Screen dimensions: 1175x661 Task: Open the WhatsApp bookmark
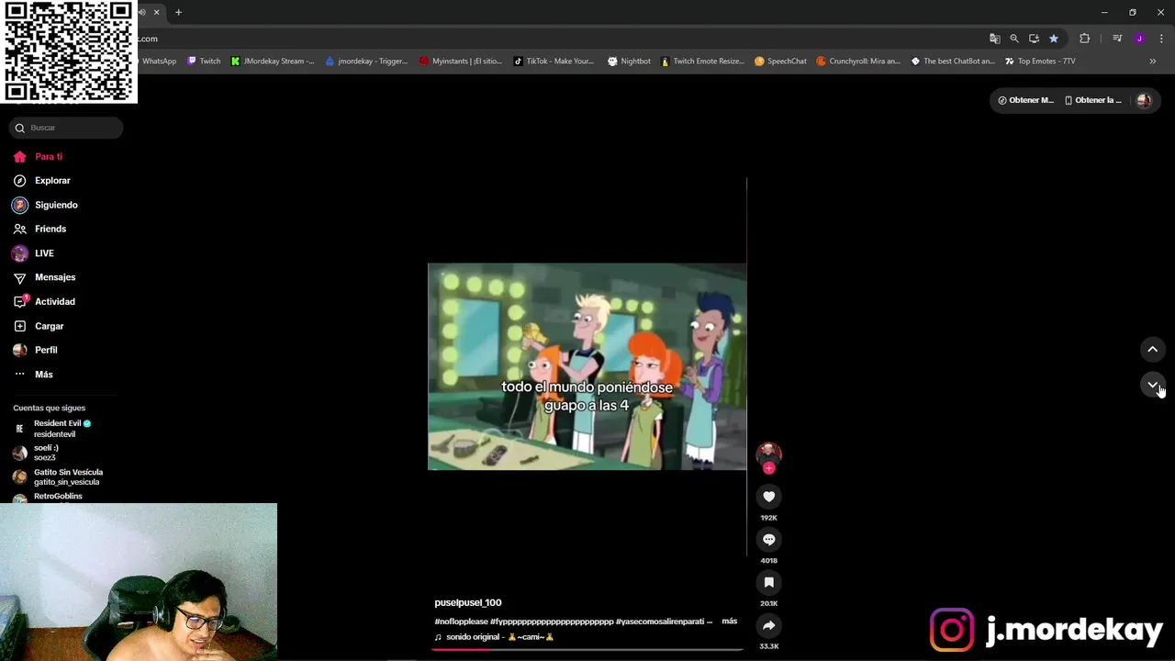coord(157,62)
